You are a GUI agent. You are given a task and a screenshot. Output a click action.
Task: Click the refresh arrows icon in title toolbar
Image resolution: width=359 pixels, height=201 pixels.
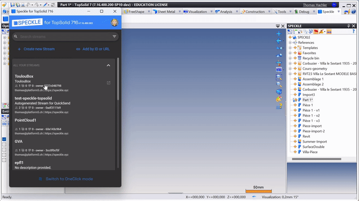pyautogui.click(x=53, y=4)
